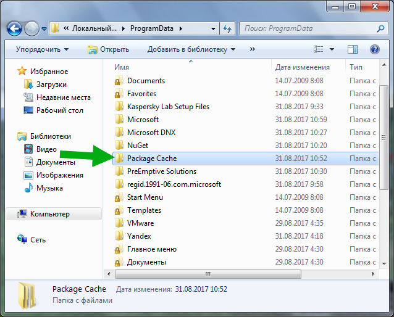The image size is (394, 317).
Task: Open the Добавить в библиотеку menu
Action: [191, 49]
